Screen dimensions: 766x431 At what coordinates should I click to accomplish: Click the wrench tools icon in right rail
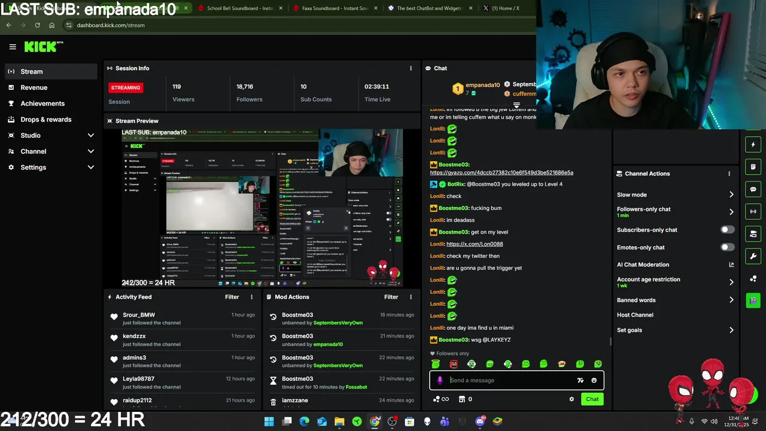click(x=753, y=256)
